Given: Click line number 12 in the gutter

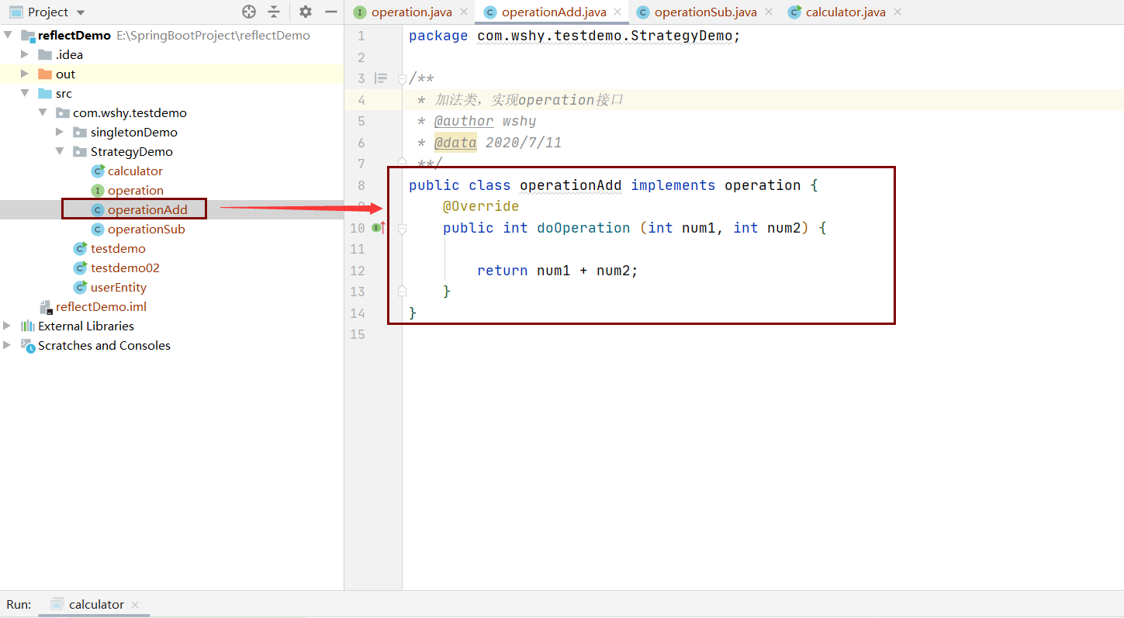Looking at the screenshot, I should tap(358, 271).
